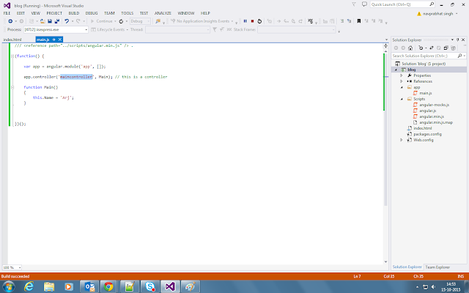Screen dimensions: 469x293
Task: Open the DEBUG menu
Action: point(92,13)
